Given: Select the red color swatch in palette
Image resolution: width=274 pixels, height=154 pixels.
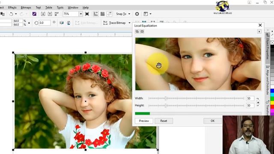Looking at the screenshot, I should 272,107.
